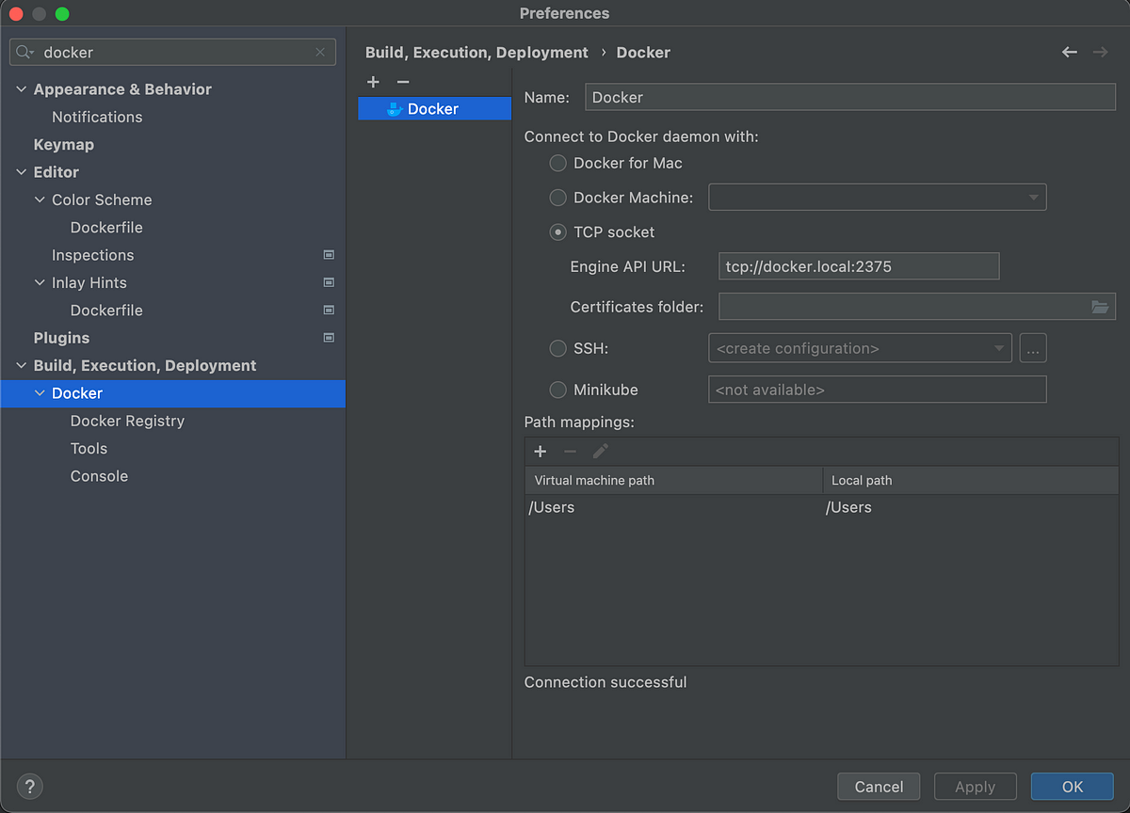1130x813 pixels.
Task: Collapse Build, Execution, Deployment section
Action: pyautogui.click(x=22, y=366)
